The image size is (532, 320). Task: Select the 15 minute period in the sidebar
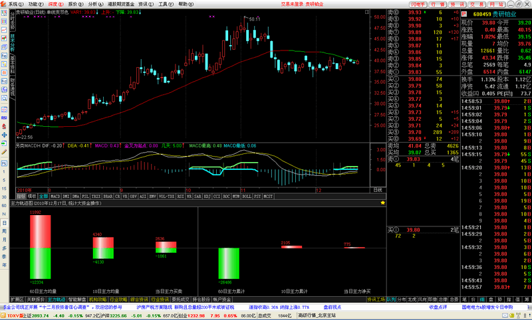coord(4,189)
